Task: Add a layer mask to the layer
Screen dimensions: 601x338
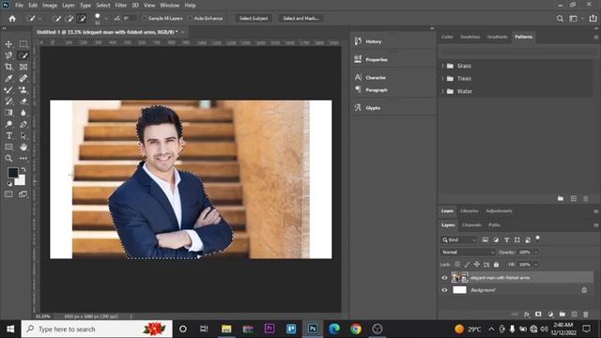Action: 538,315
